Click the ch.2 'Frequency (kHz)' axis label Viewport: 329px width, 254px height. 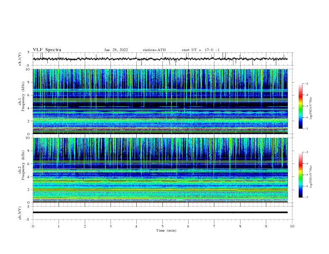point(23,165)
